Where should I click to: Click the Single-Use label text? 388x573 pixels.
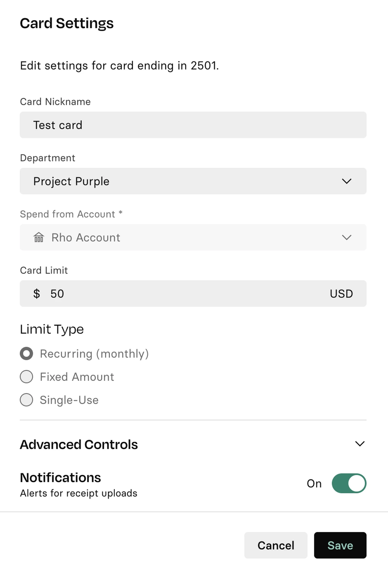69,400
